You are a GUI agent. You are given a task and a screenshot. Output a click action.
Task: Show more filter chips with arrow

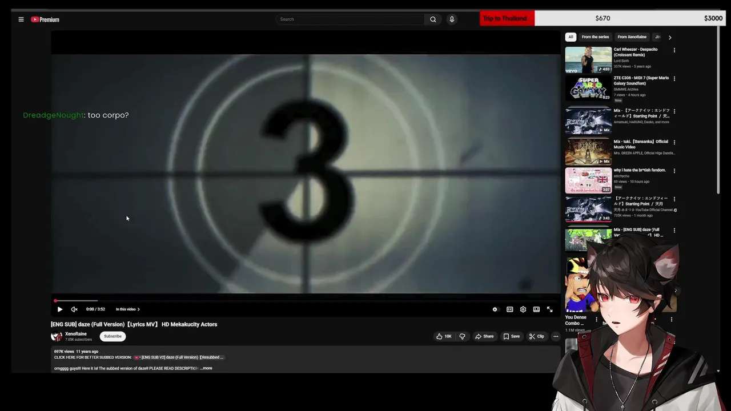pyautogui.click(x=670, y=37)
